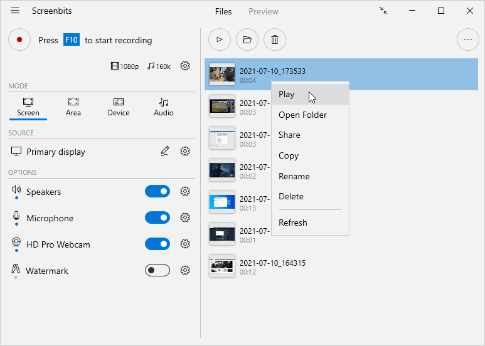Open Microphone settings gear
Image resolution: width=485 pixels, height=346 pixels.
[185, 218]
